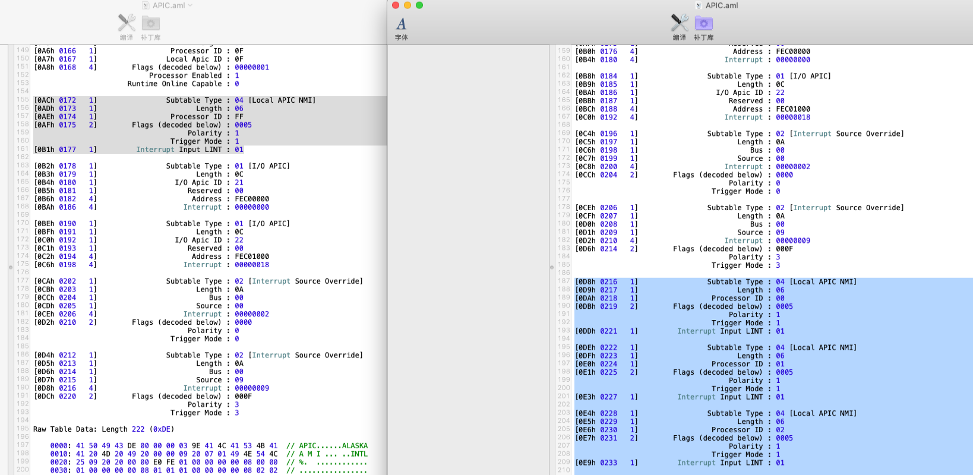Minimize the right window with the yellow button
The width and height of the screenshot is (973, 475).
(407, 5)
